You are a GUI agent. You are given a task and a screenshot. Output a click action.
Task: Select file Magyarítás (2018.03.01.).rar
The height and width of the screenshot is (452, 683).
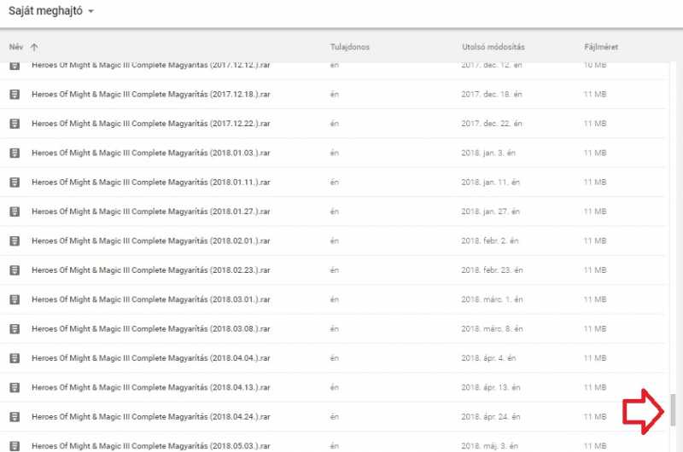(151, 299)
